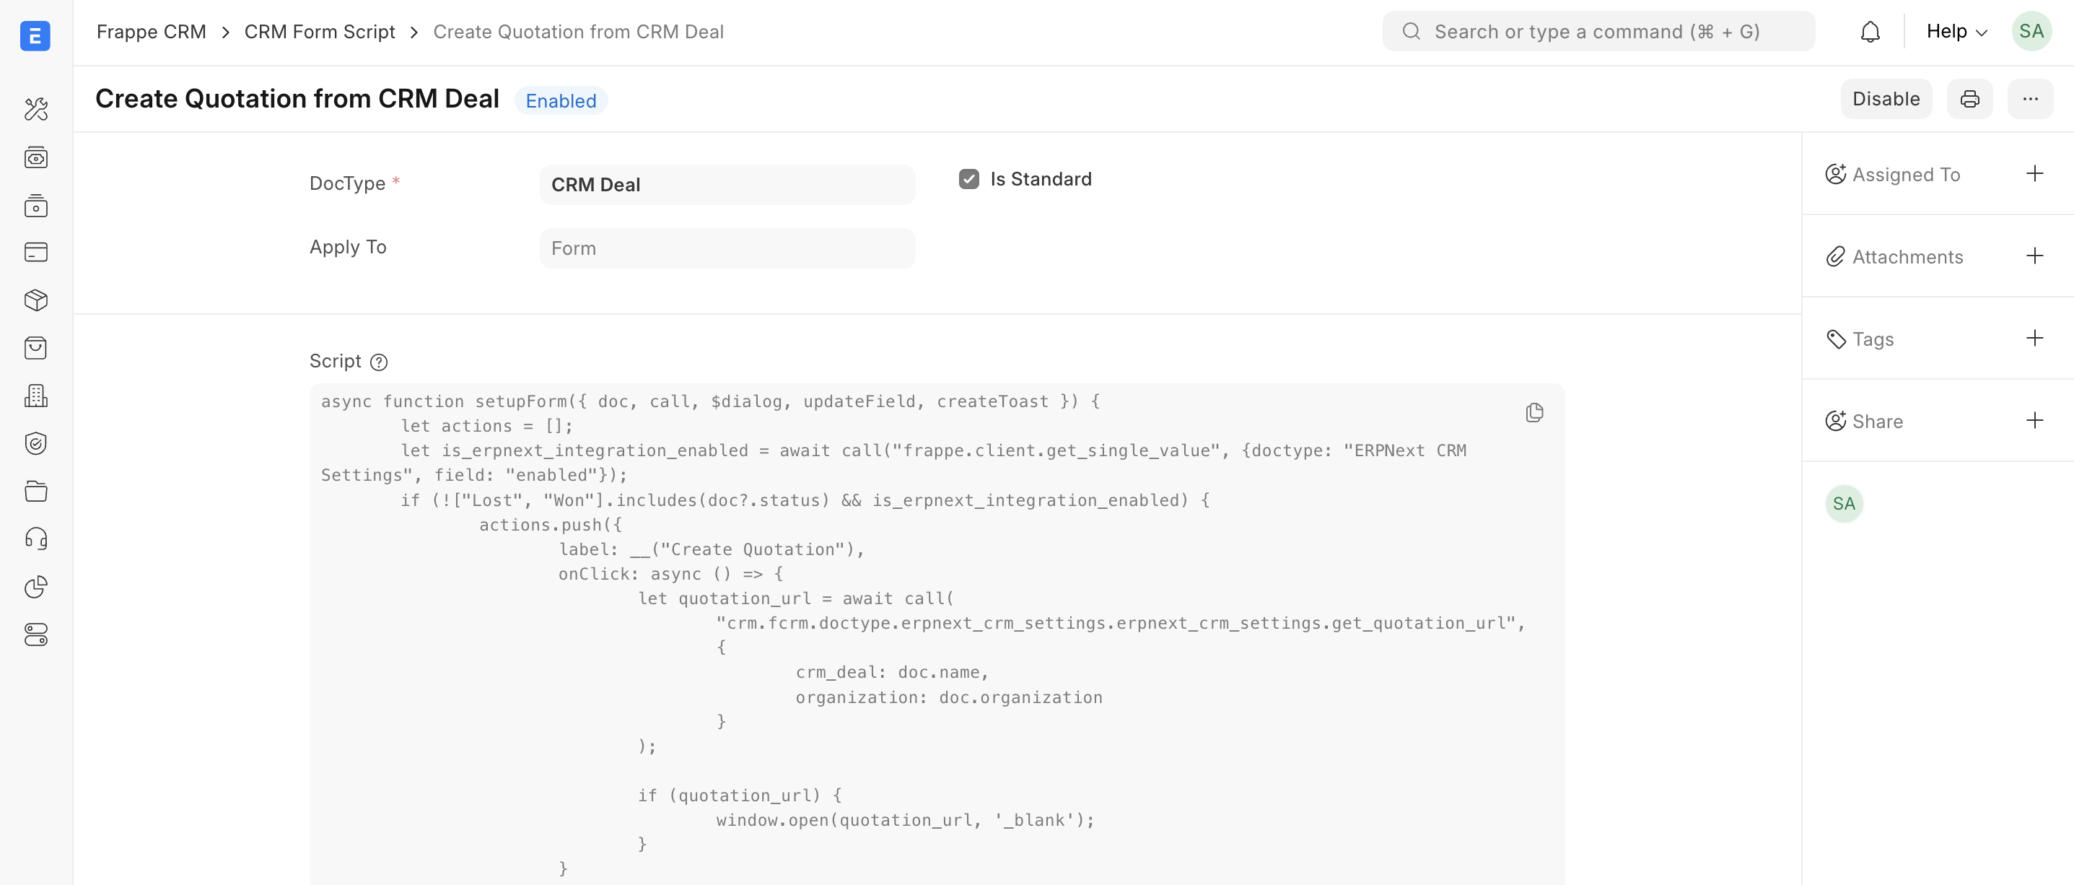Click the Attachments label

1907,257
